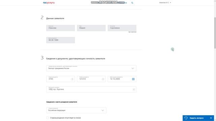Click the issuing authority field УВД гор. Кургана
Image resolution: width=216 pixels, height=121 pixels.
pyautogui.click(x=91, y=89)
